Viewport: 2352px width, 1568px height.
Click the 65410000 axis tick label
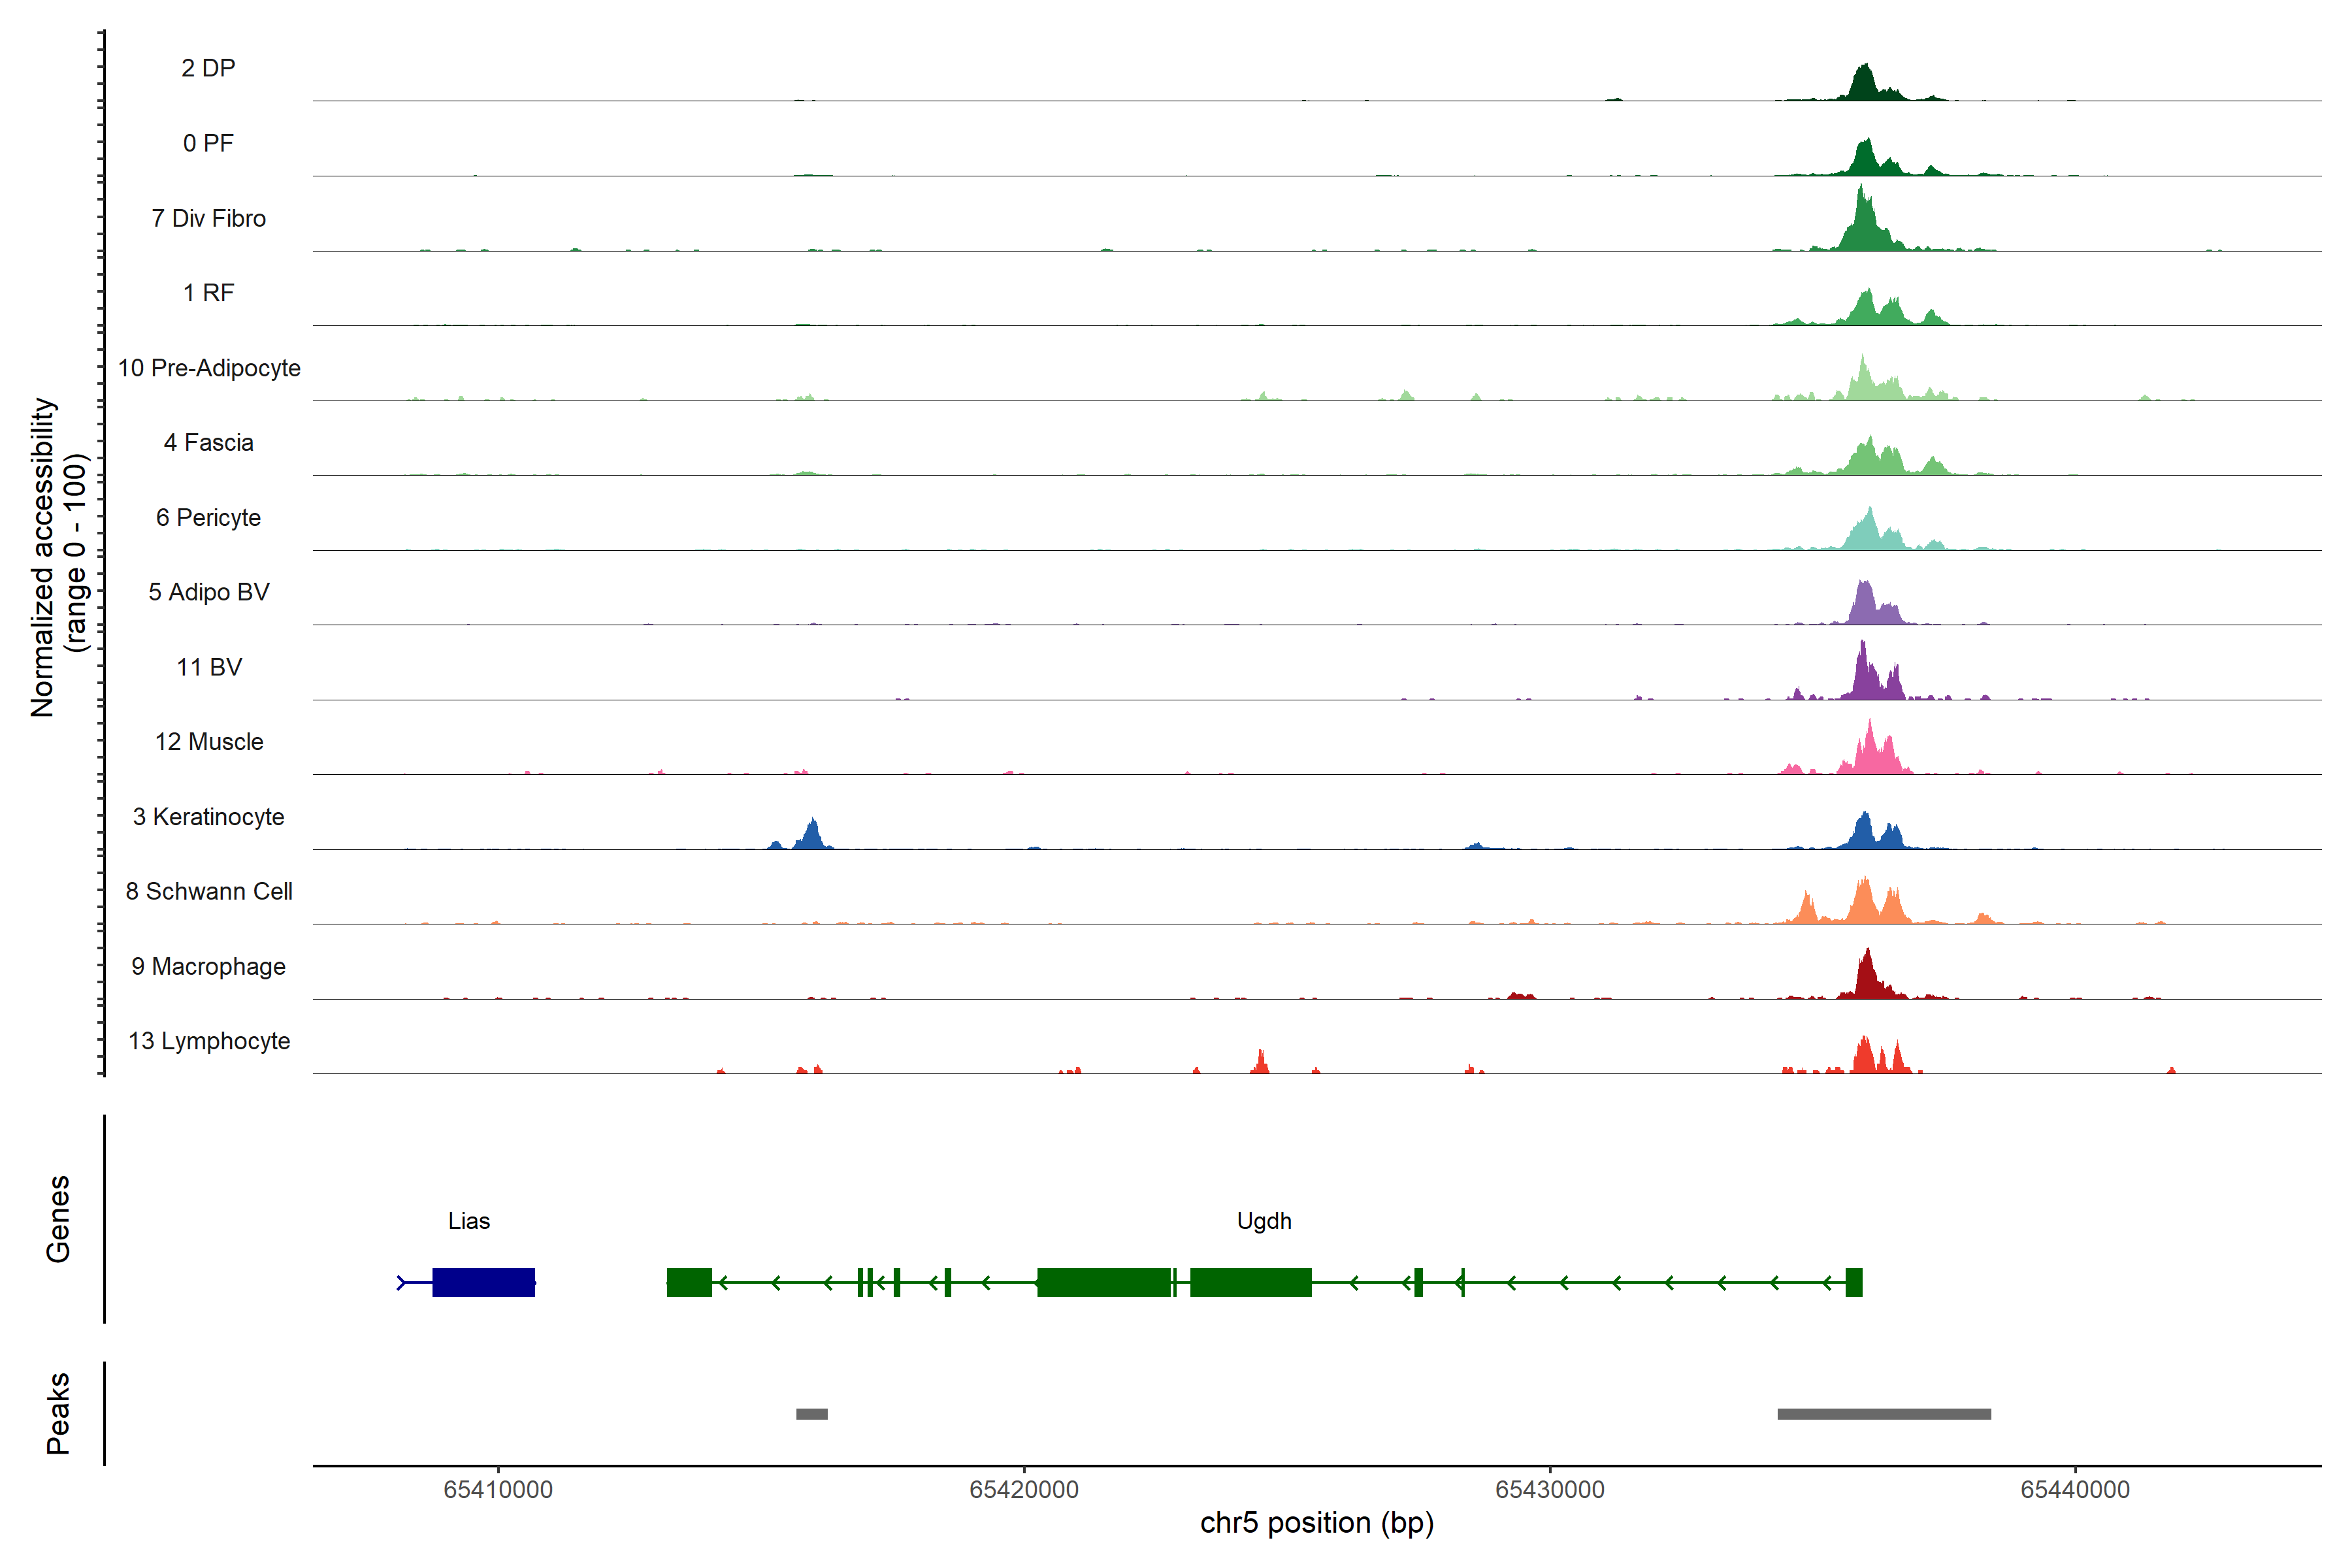497,1490
